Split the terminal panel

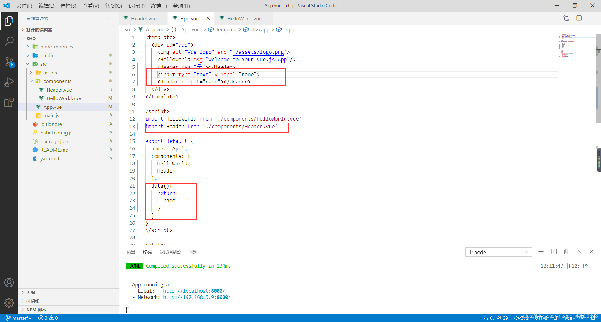click(554, 252)
